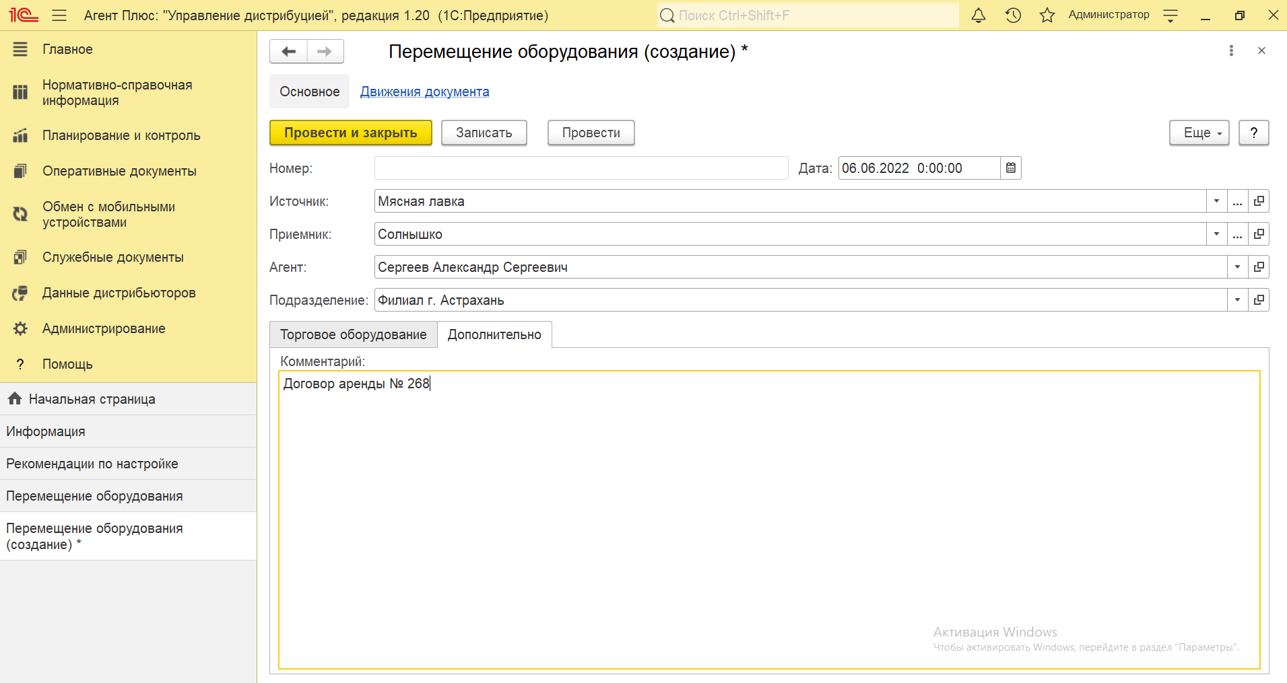Open the calendar picker for Дата
This screenshot has width=1287, height=683.
coord(1011,168)
